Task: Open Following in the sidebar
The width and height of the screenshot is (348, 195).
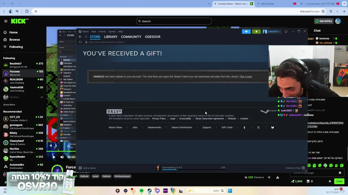Action: click(16, 47)
